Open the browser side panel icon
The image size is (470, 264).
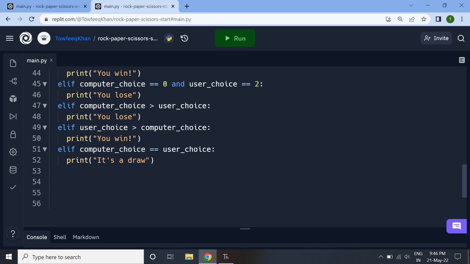[438, 19]
